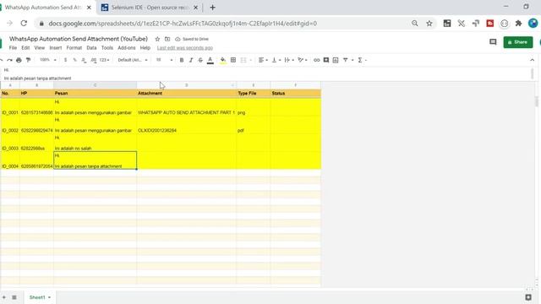Hide the menus with collapse arrow

click(532, 60)
